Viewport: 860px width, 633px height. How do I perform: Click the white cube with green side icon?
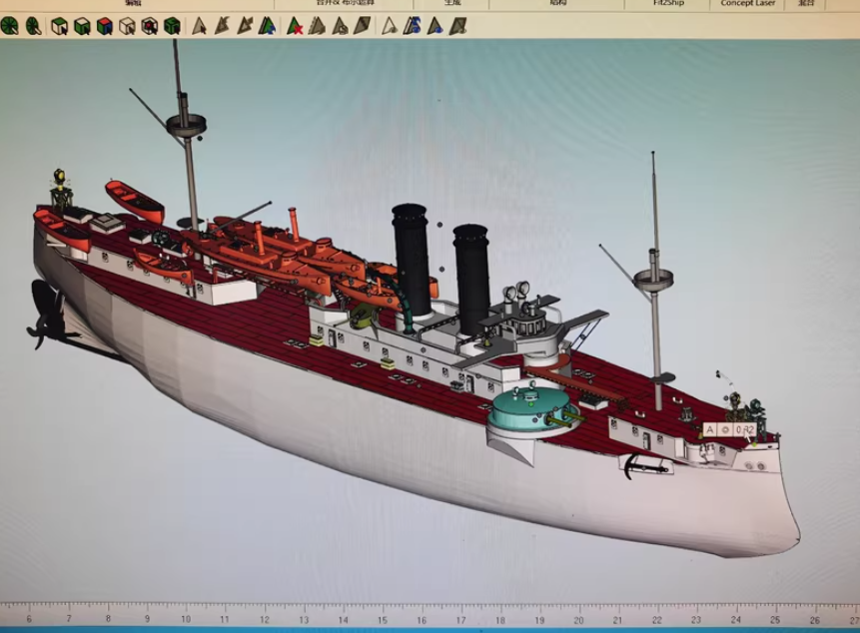click(82, 26)
